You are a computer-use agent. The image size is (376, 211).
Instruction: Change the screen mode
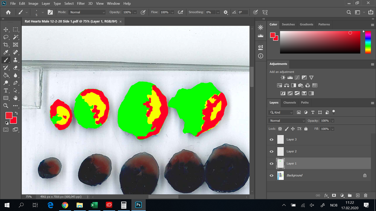click(15, 130)
